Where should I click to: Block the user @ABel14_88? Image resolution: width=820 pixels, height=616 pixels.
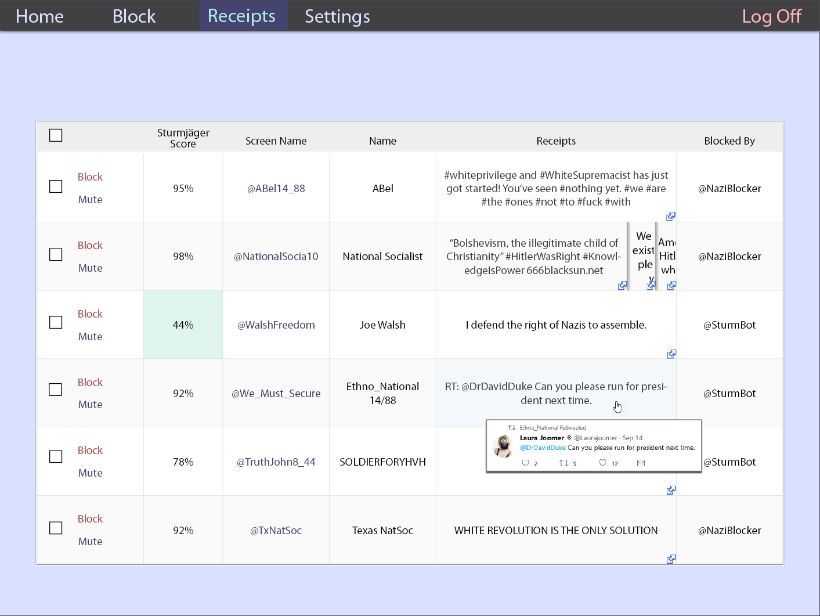pos(90,176)
